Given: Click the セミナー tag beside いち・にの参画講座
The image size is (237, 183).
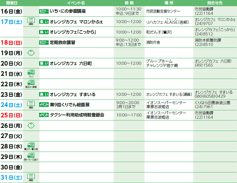Looking at the screenshot, I should (44, 11).
